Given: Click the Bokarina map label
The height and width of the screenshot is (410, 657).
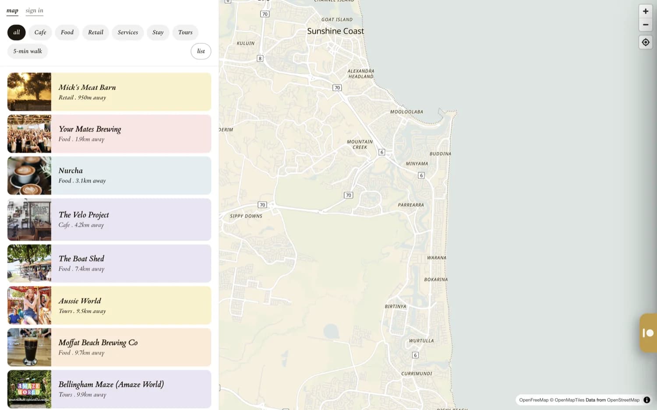Looking at the screenshot, I should [436, 280].
